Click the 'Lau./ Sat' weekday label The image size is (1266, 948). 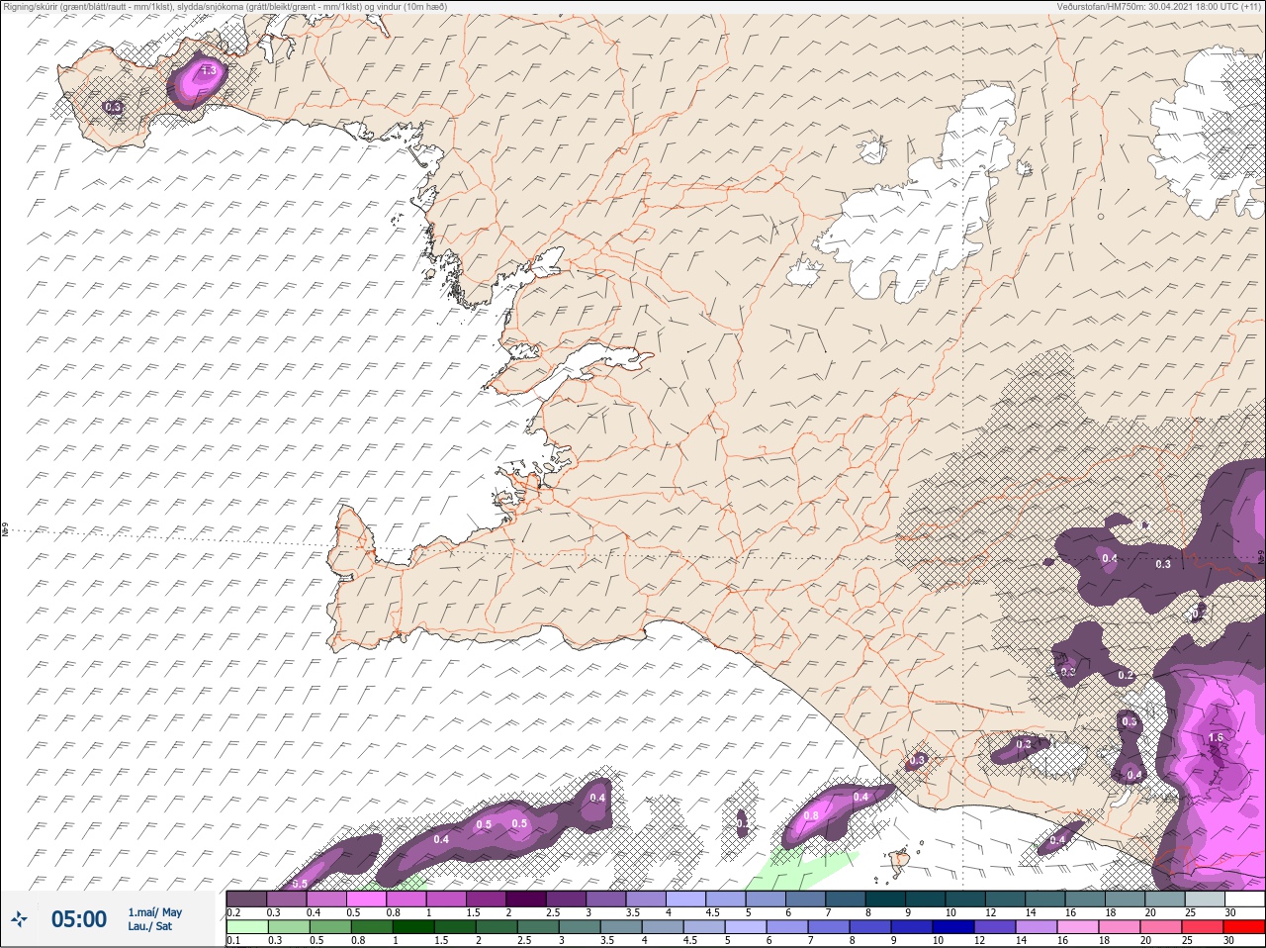point(149,926)
